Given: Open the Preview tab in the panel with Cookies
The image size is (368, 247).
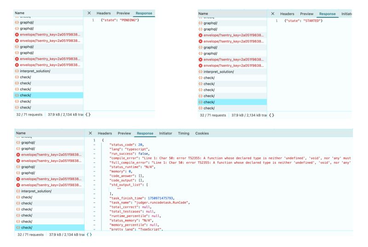Looking at the screenshot, I should (124, 133).
